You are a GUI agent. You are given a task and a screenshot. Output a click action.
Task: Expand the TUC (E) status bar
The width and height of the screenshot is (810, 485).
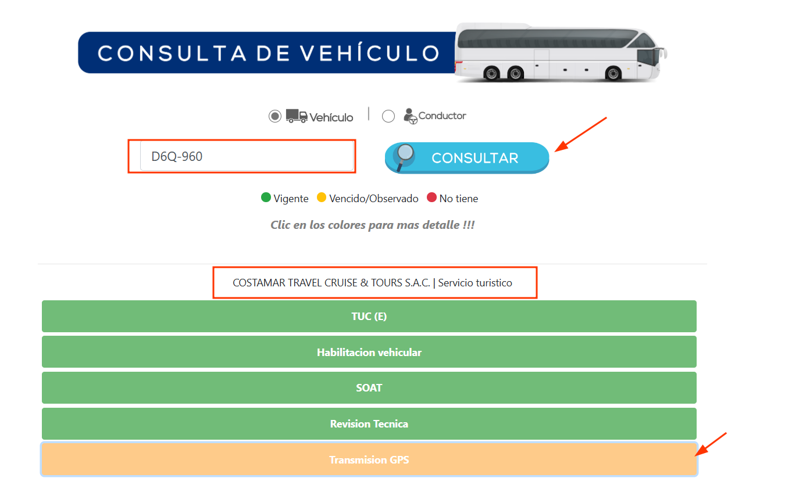point(369,317)
